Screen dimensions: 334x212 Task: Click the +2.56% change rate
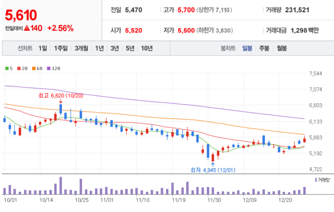60,28
